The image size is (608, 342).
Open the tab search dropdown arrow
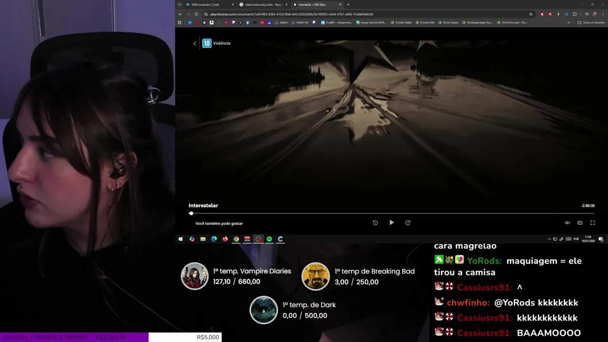click(180, 5)
